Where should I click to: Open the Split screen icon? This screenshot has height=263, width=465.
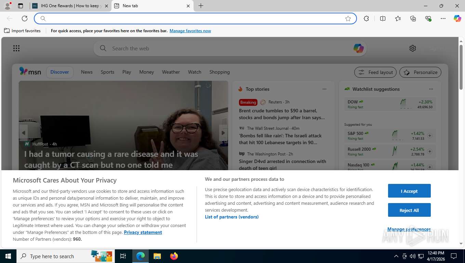click(383, 18)
